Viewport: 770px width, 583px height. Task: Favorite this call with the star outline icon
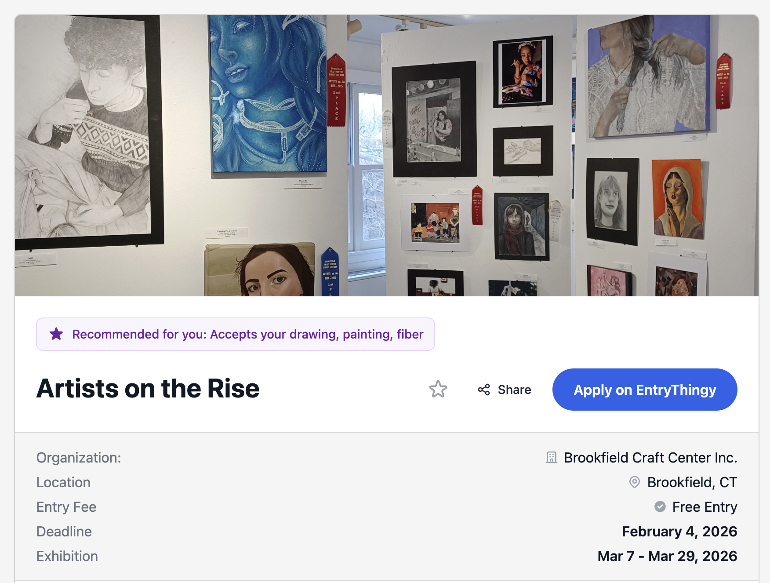pyautogui.click(x=438, y=390)
